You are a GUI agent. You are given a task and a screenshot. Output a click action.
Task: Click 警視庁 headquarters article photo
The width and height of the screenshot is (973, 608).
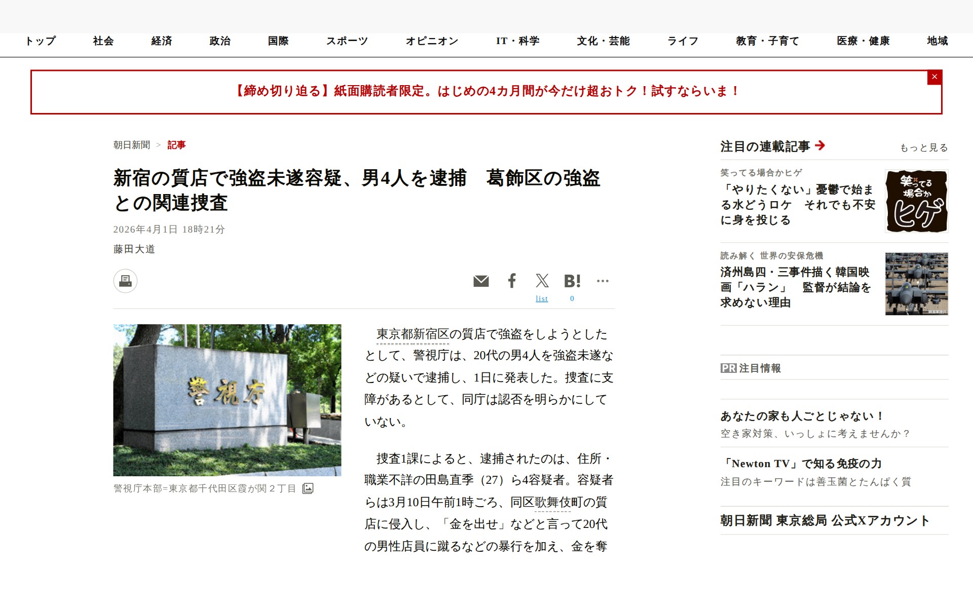pos(227,400)
